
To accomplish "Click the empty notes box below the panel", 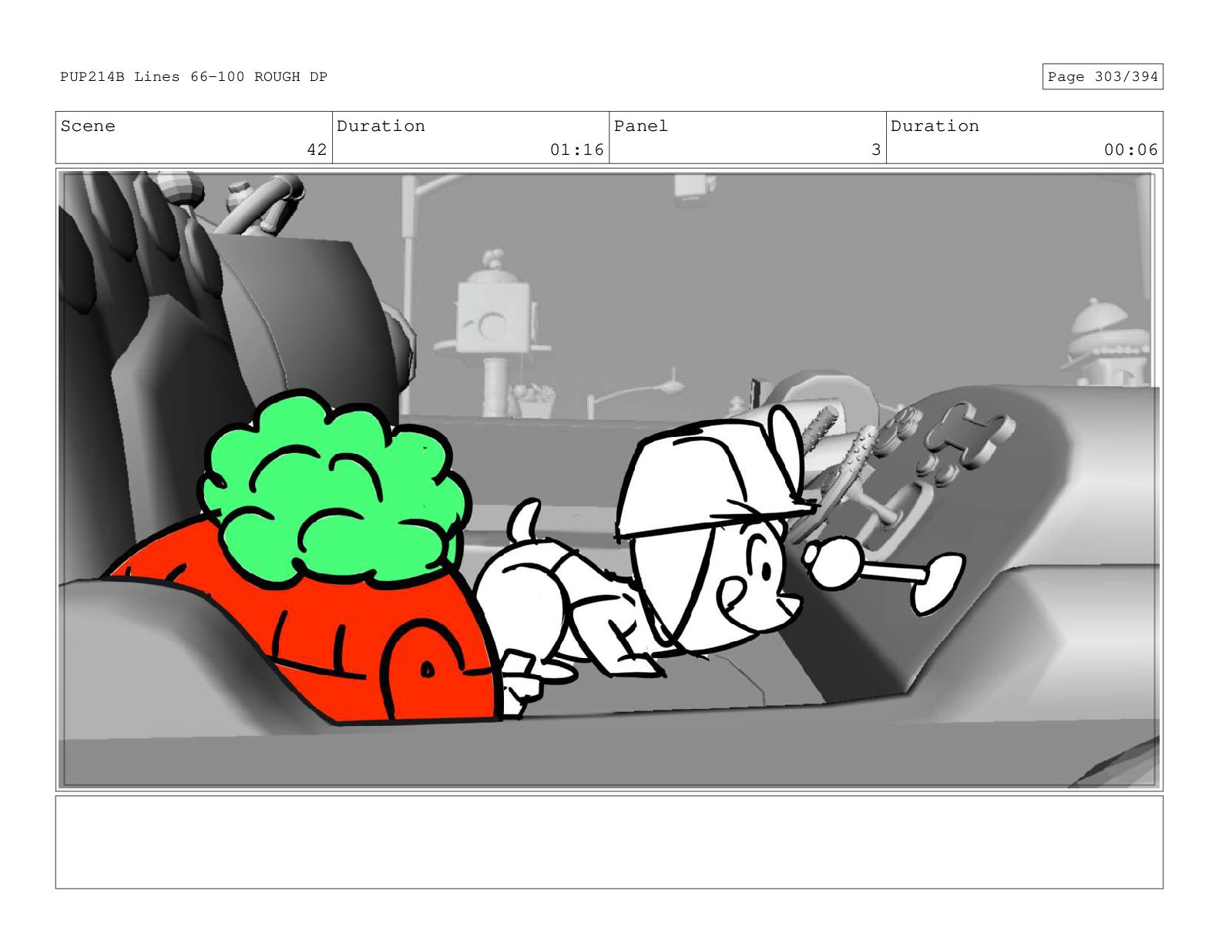I will (609, 842).
